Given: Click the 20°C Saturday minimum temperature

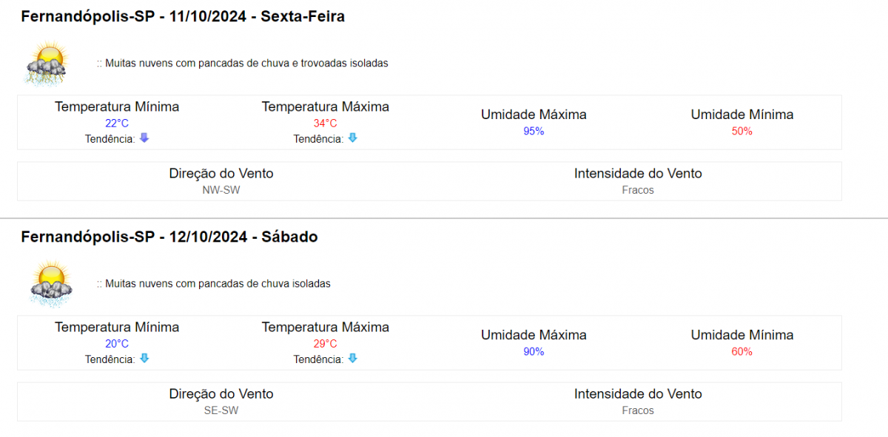Looking at the screenshot, I should (117, 344).
